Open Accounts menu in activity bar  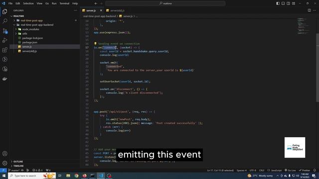[4, 154]
